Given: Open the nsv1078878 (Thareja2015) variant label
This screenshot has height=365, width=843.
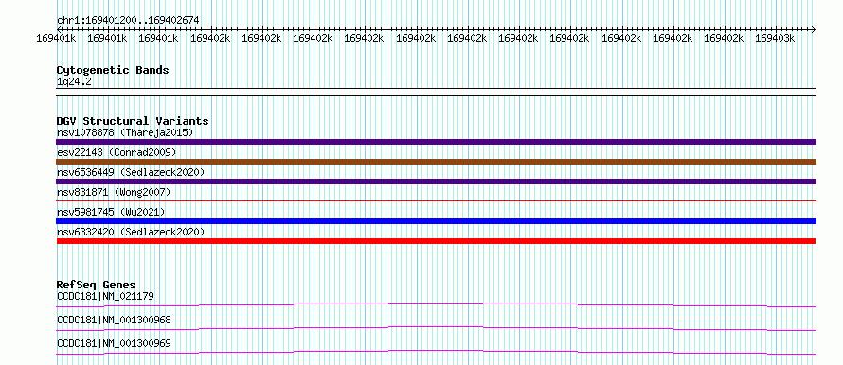Looking at the screenshot, I should 125,132.
